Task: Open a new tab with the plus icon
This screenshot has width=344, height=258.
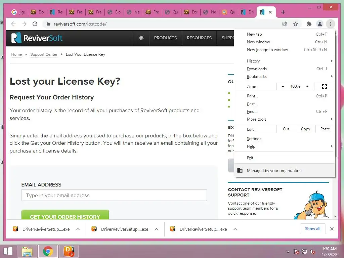Action: pyautogui.click(x=283, y=12)
